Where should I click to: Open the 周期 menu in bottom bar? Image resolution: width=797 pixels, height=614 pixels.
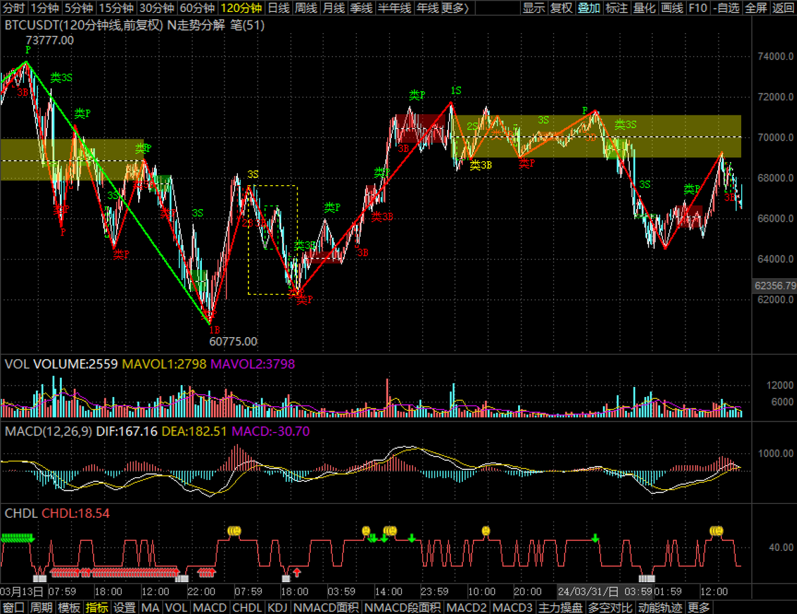click(x=41, y=607)
